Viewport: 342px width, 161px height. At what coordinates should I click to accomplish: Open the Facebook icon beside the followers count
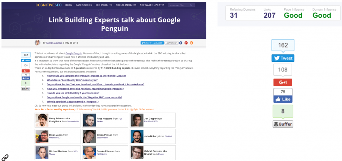click(x=181, y=43)
